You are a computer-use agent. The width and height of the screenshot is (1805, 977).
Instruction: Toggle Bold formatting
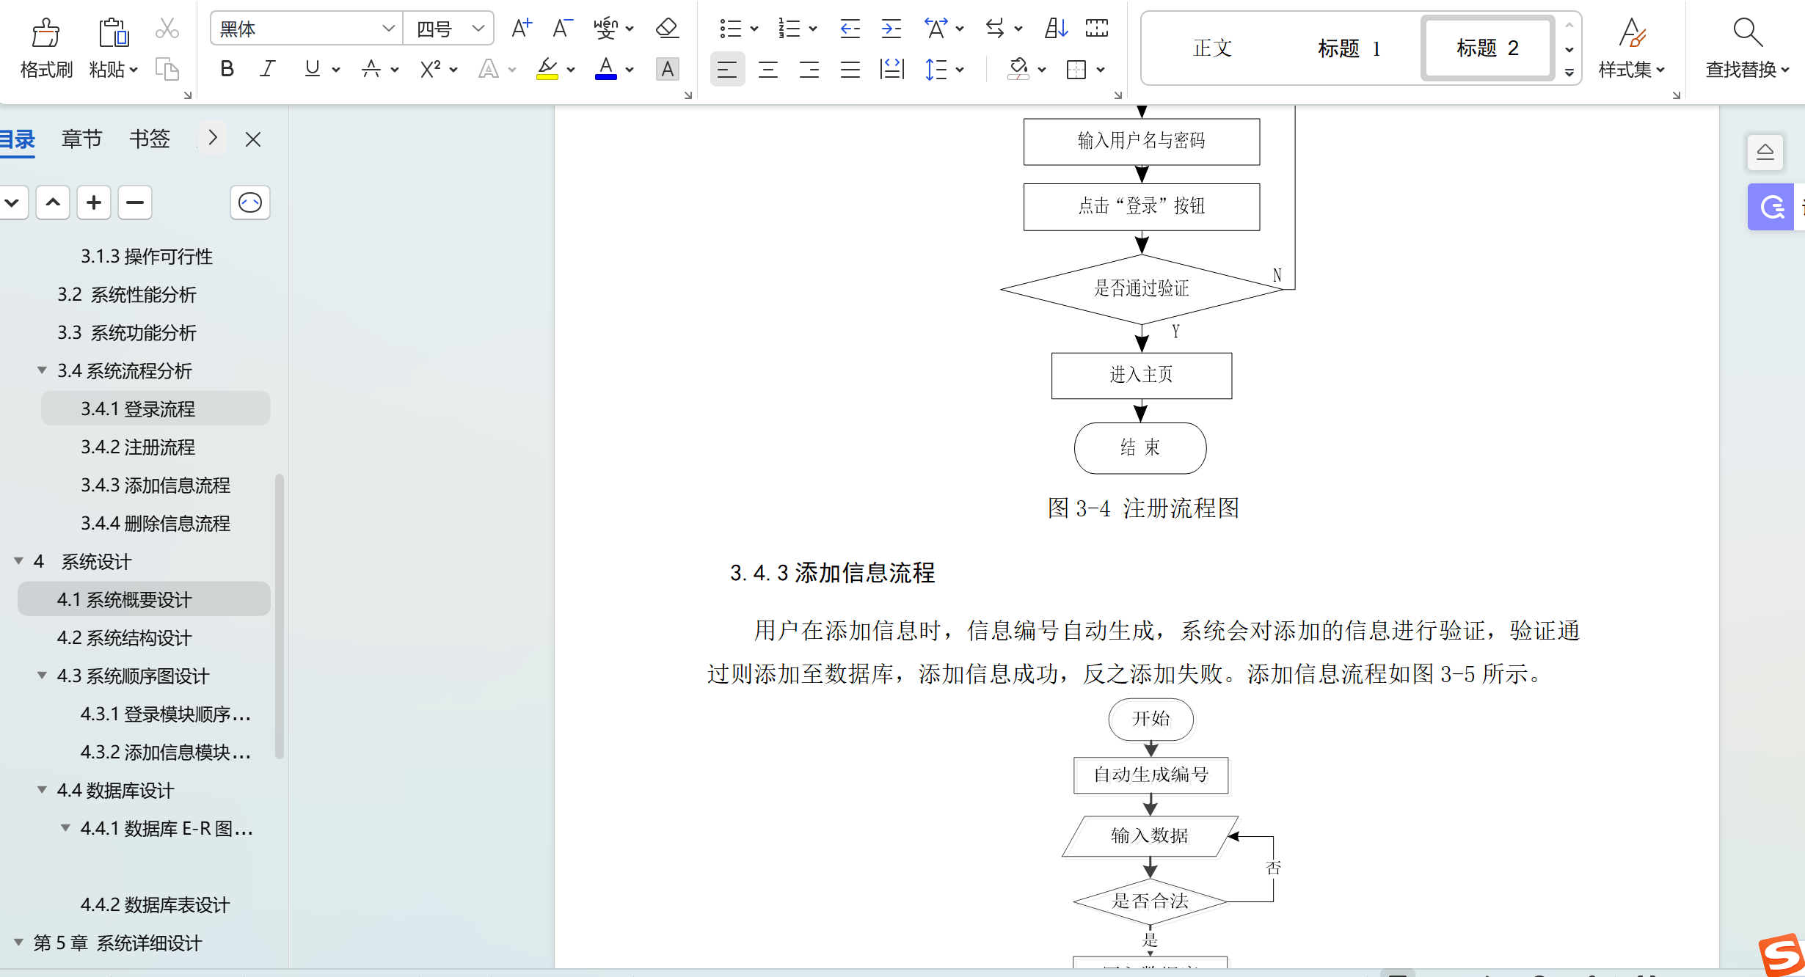pos(227,70)
